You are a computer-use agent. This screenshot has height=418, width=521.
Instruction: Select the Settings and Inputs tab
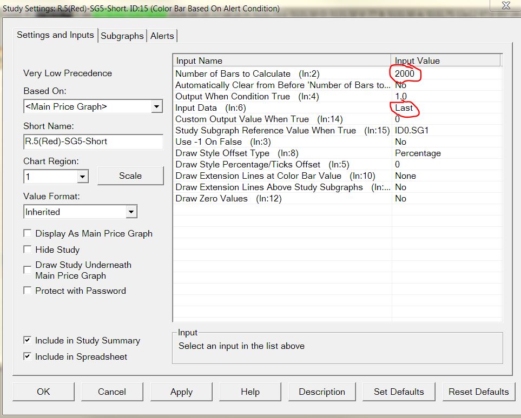coord(56,35)
